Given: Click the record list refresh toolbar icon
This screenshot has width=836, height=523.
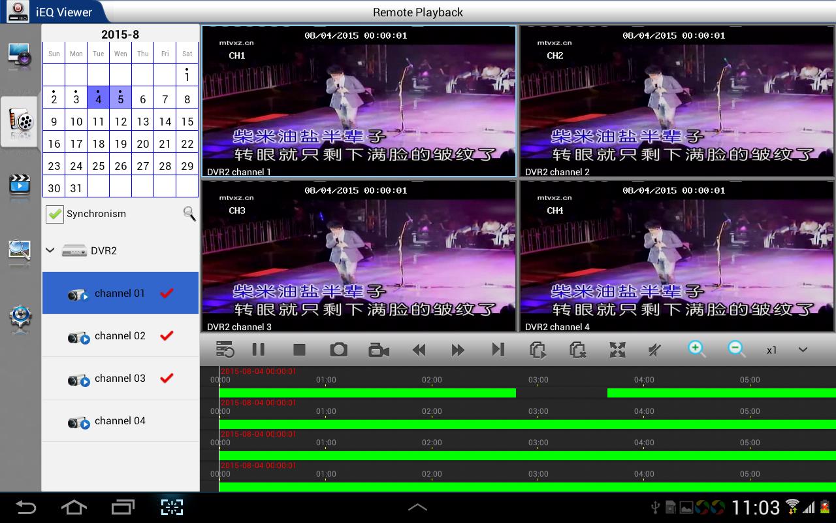Looking at the screenshot, I should click(225, 350).
